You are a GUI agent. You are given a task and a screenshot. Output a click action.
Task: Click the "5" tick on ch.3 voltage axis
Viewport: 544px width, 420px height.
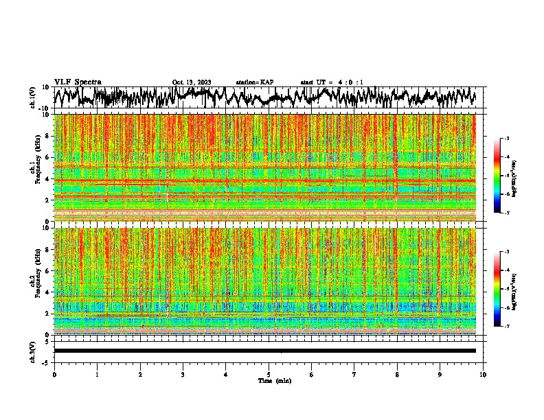(x=47, y=342)
